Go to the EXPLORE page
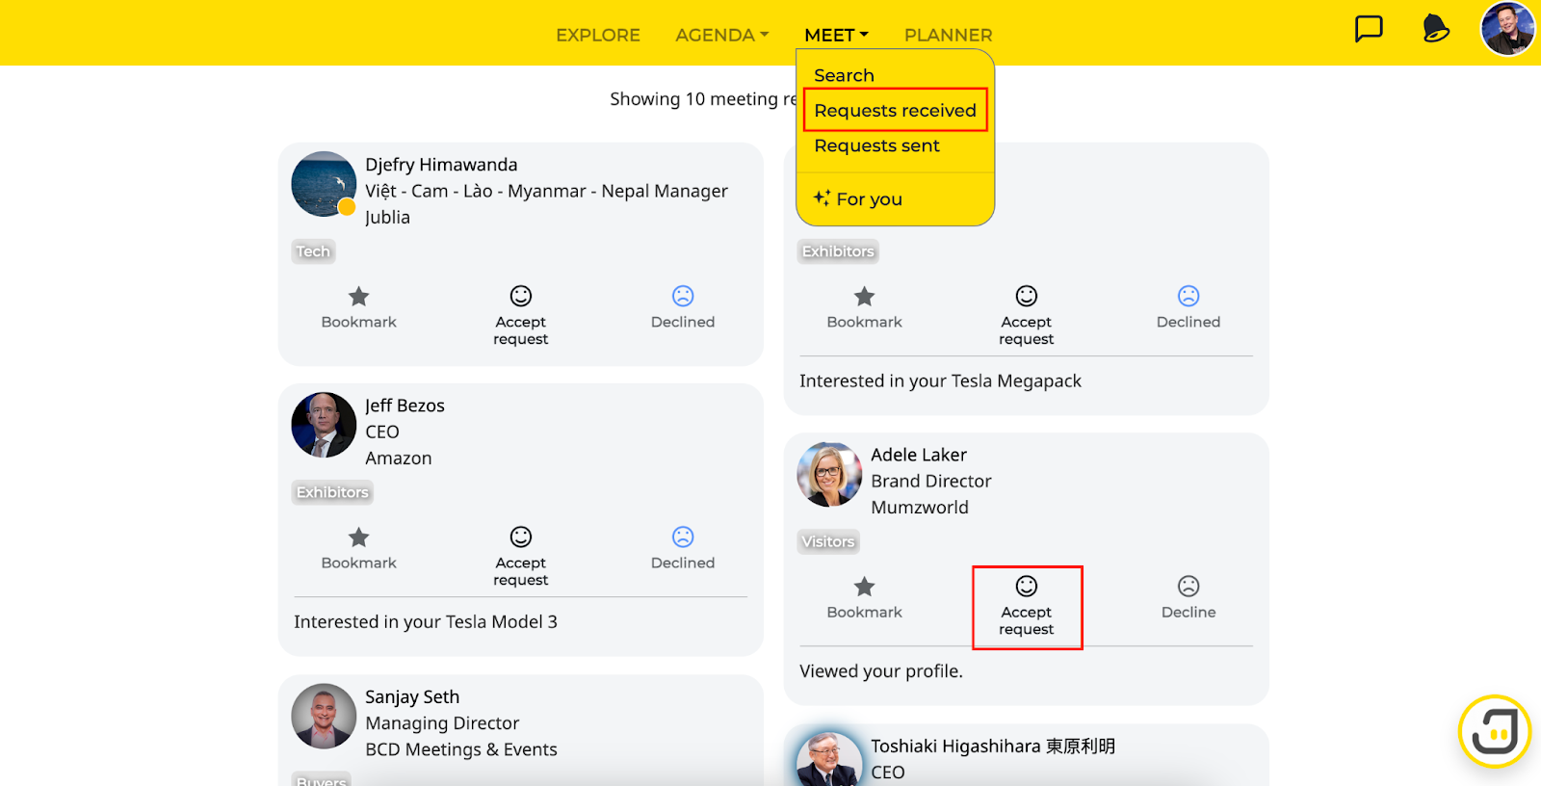Image resolution: width=1541 pixels, height=786 pixels. click(598, 35)
